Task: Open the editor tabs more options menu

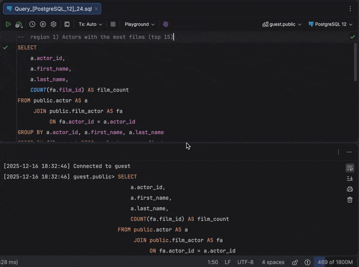Action: (350, 9)
